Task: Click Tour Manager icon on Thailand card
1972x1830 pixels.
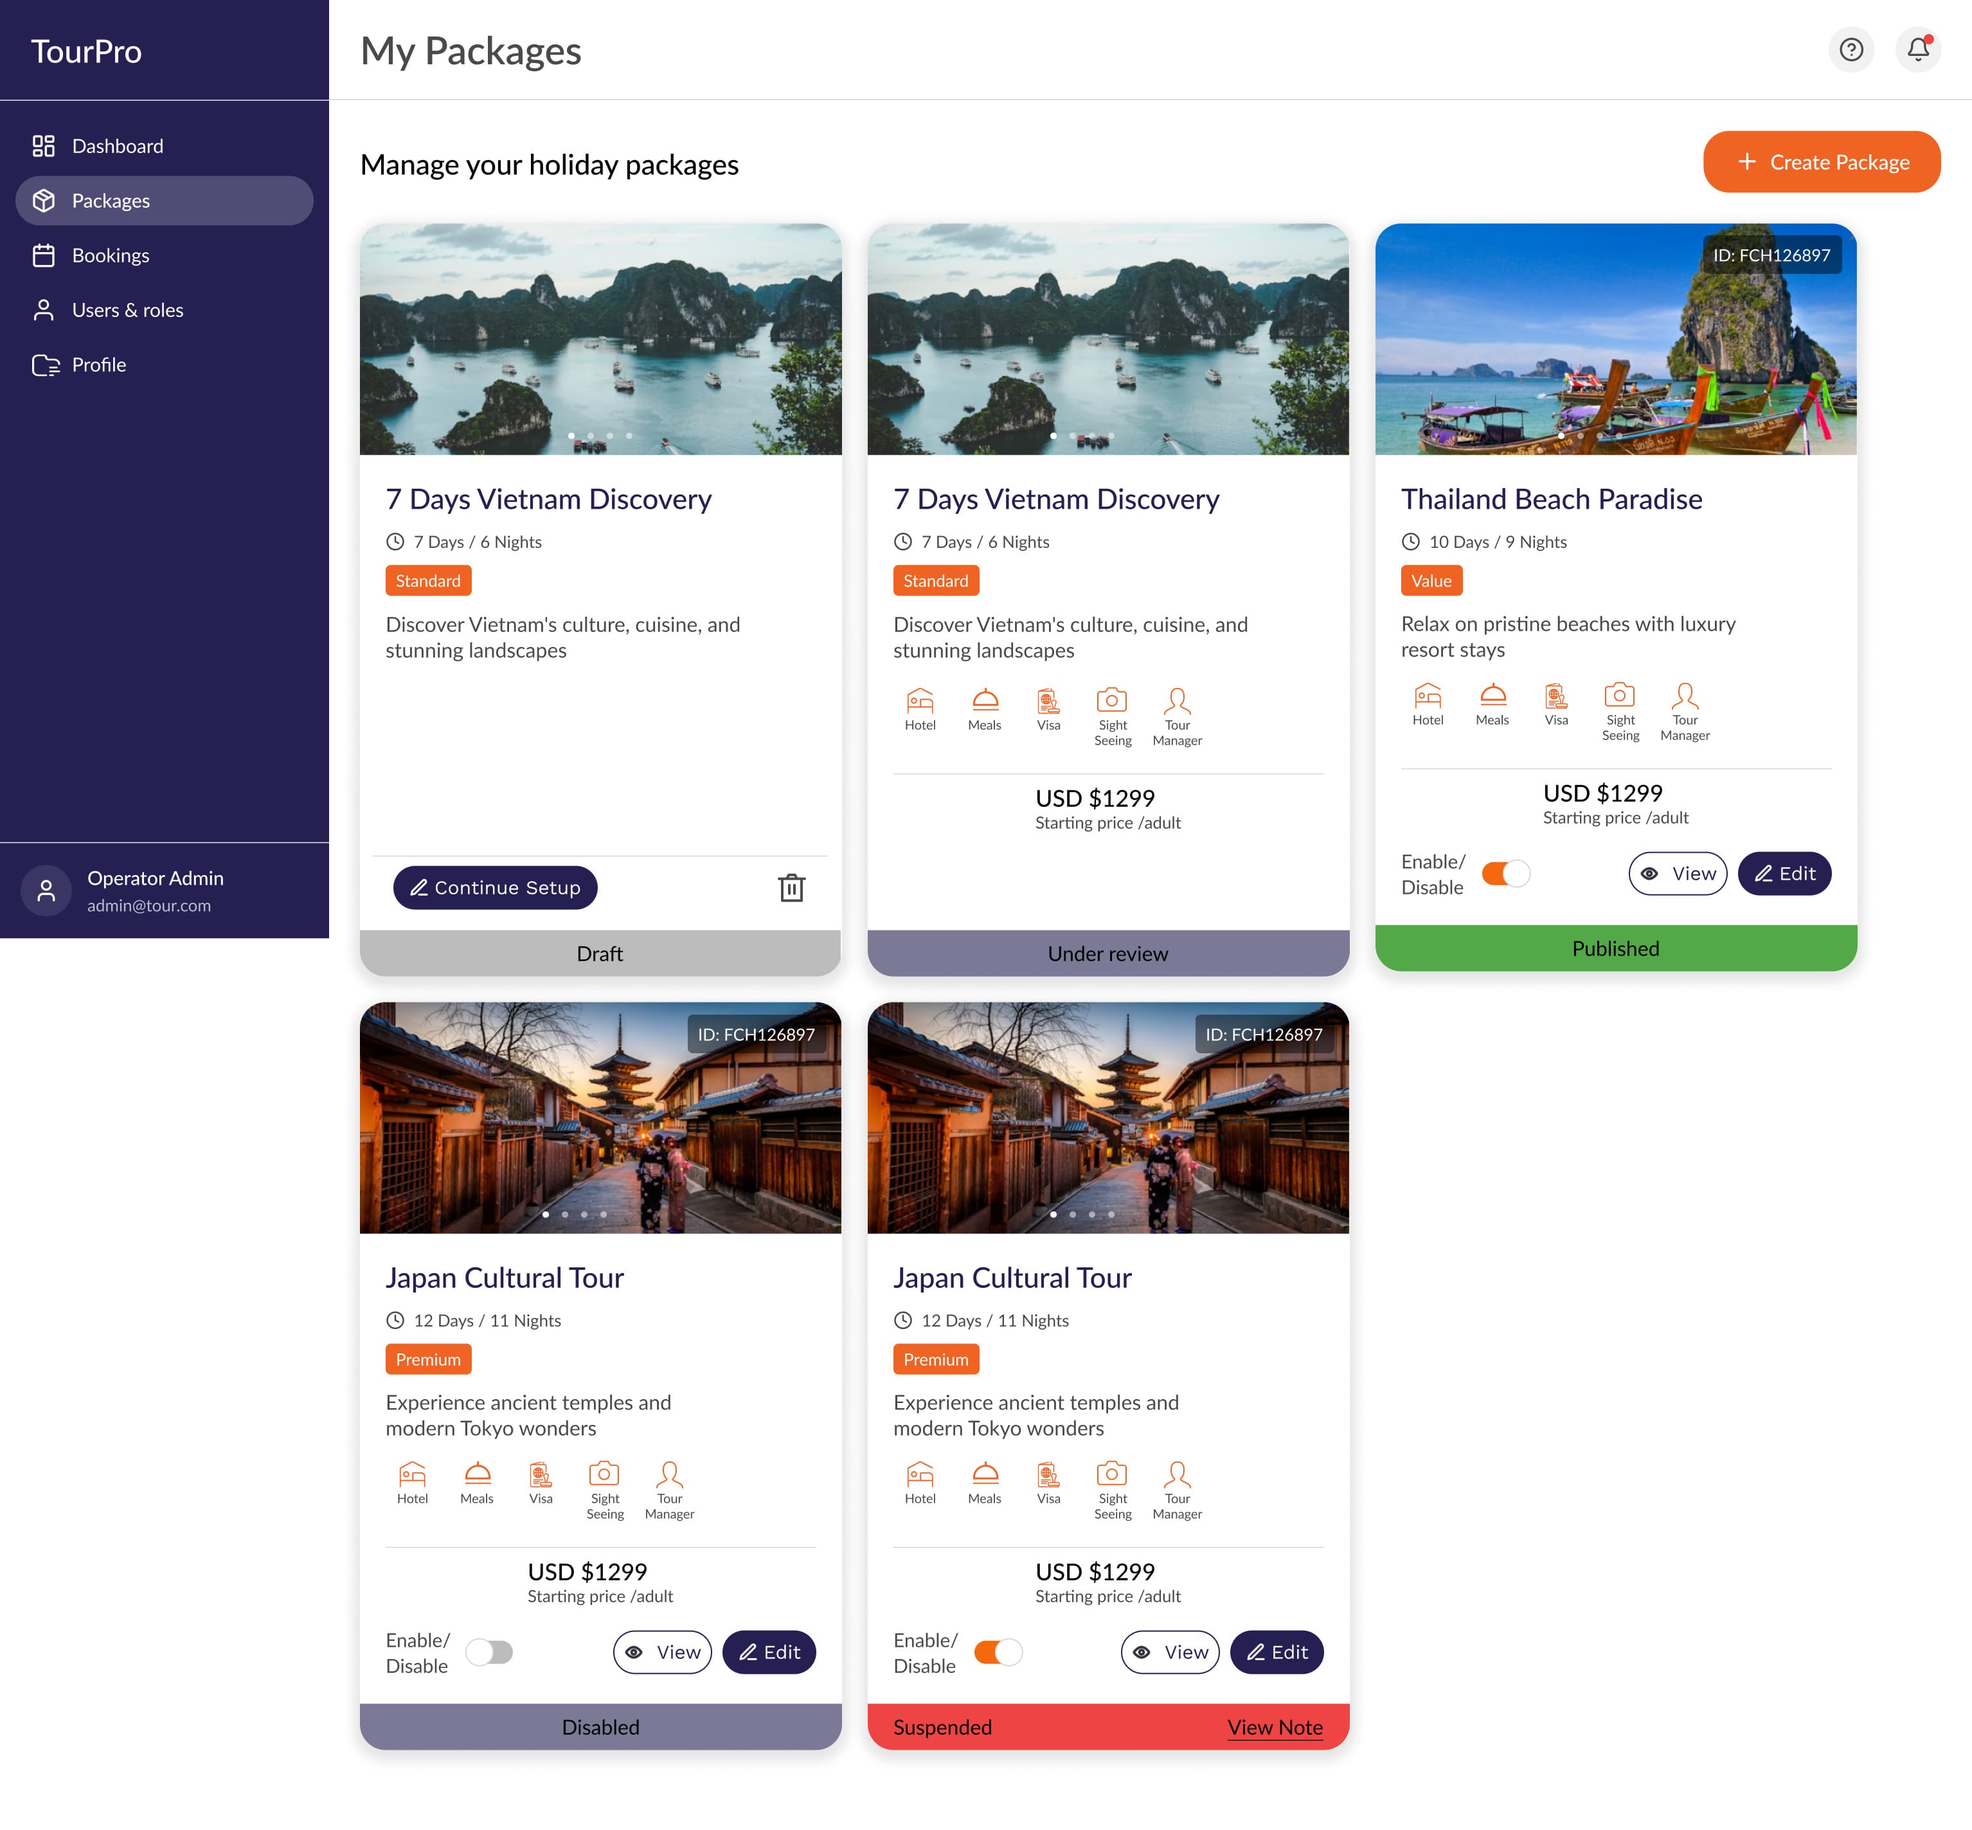Action: [1685, 696]
